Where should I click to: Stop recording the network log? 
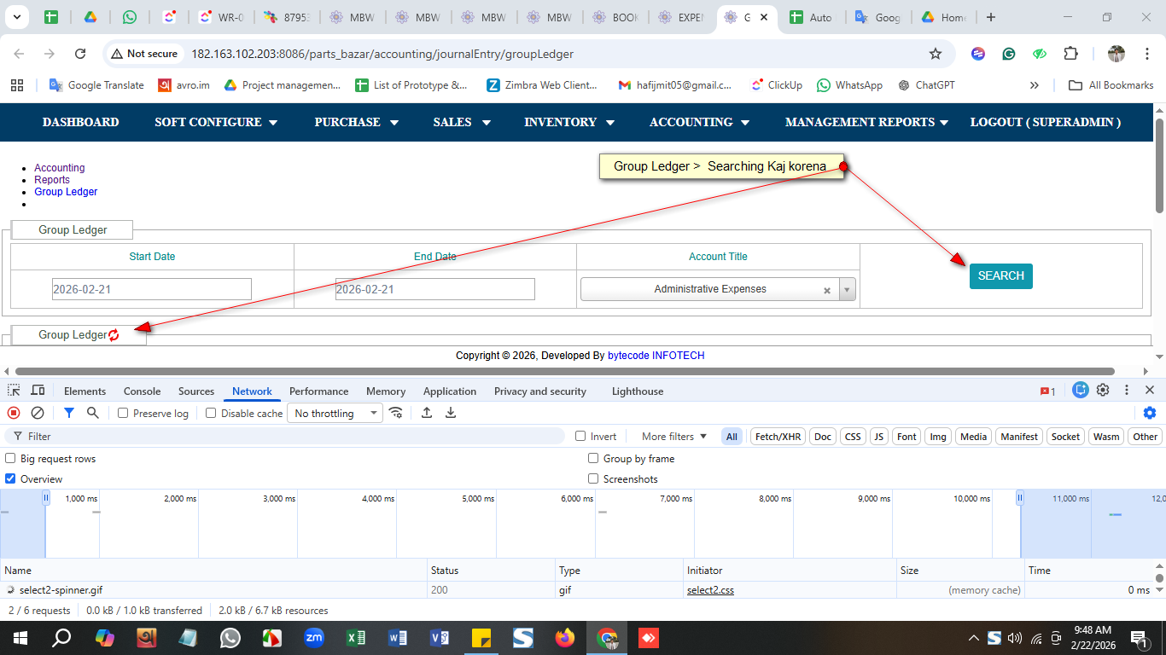pyautogui.click(x=14, y=413)
